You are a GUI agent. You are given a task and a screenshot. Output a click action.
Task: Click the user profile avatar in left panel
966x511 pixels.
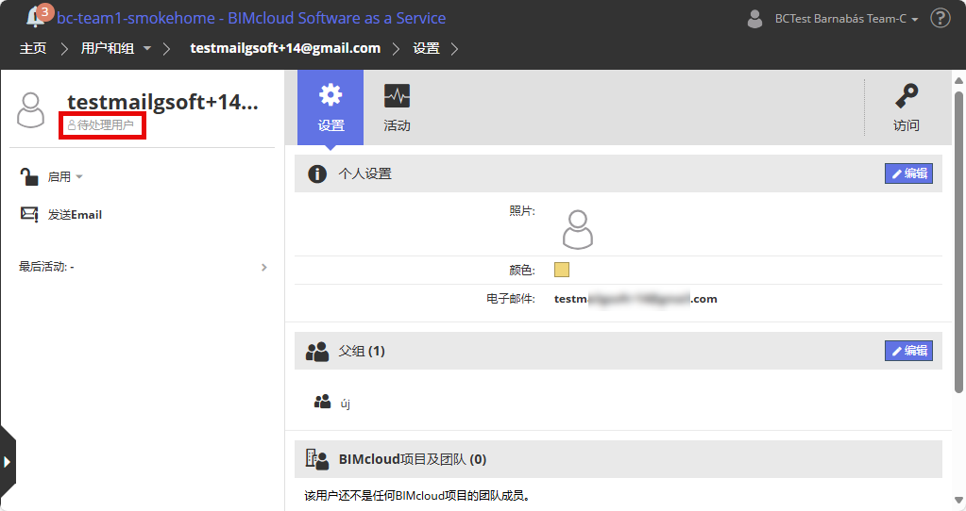point(31,110)
